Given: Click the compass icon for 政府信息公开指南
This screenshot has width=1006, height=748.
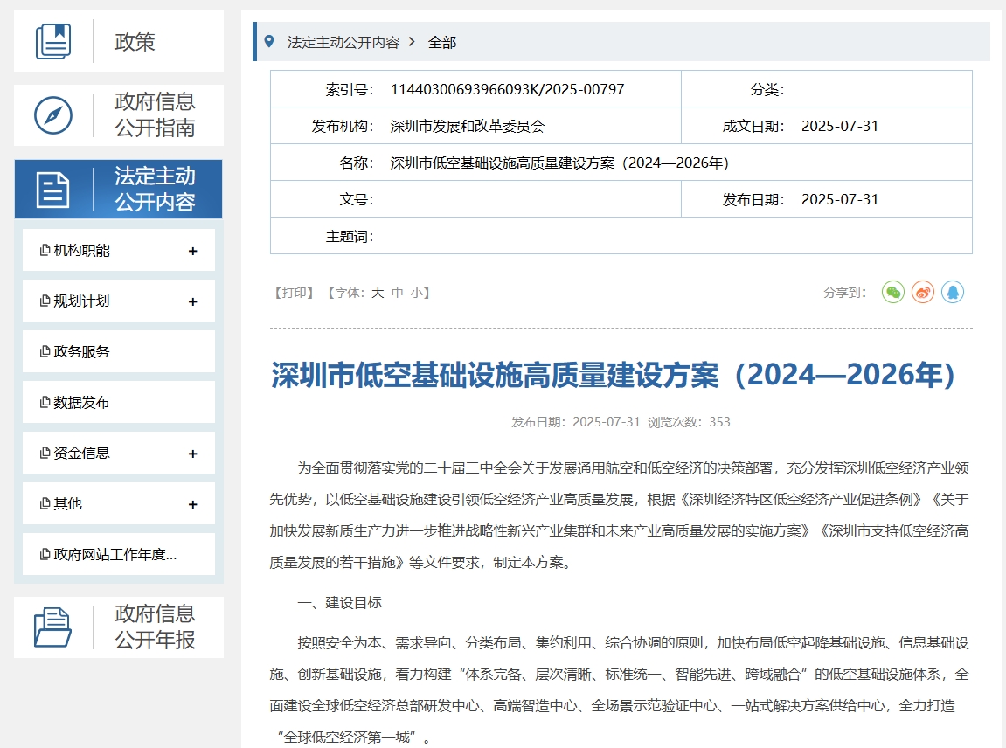Looking at the screenshot, I should pos(53,115).
